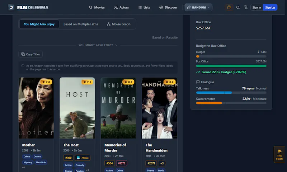Open The Host movie poster
This screenshot has height=172, width=287.
(x=77, y=108)
